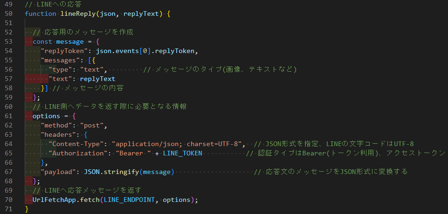448x214 pixels.
Task: Click replyText value on line 57
Action: [97, 79]
